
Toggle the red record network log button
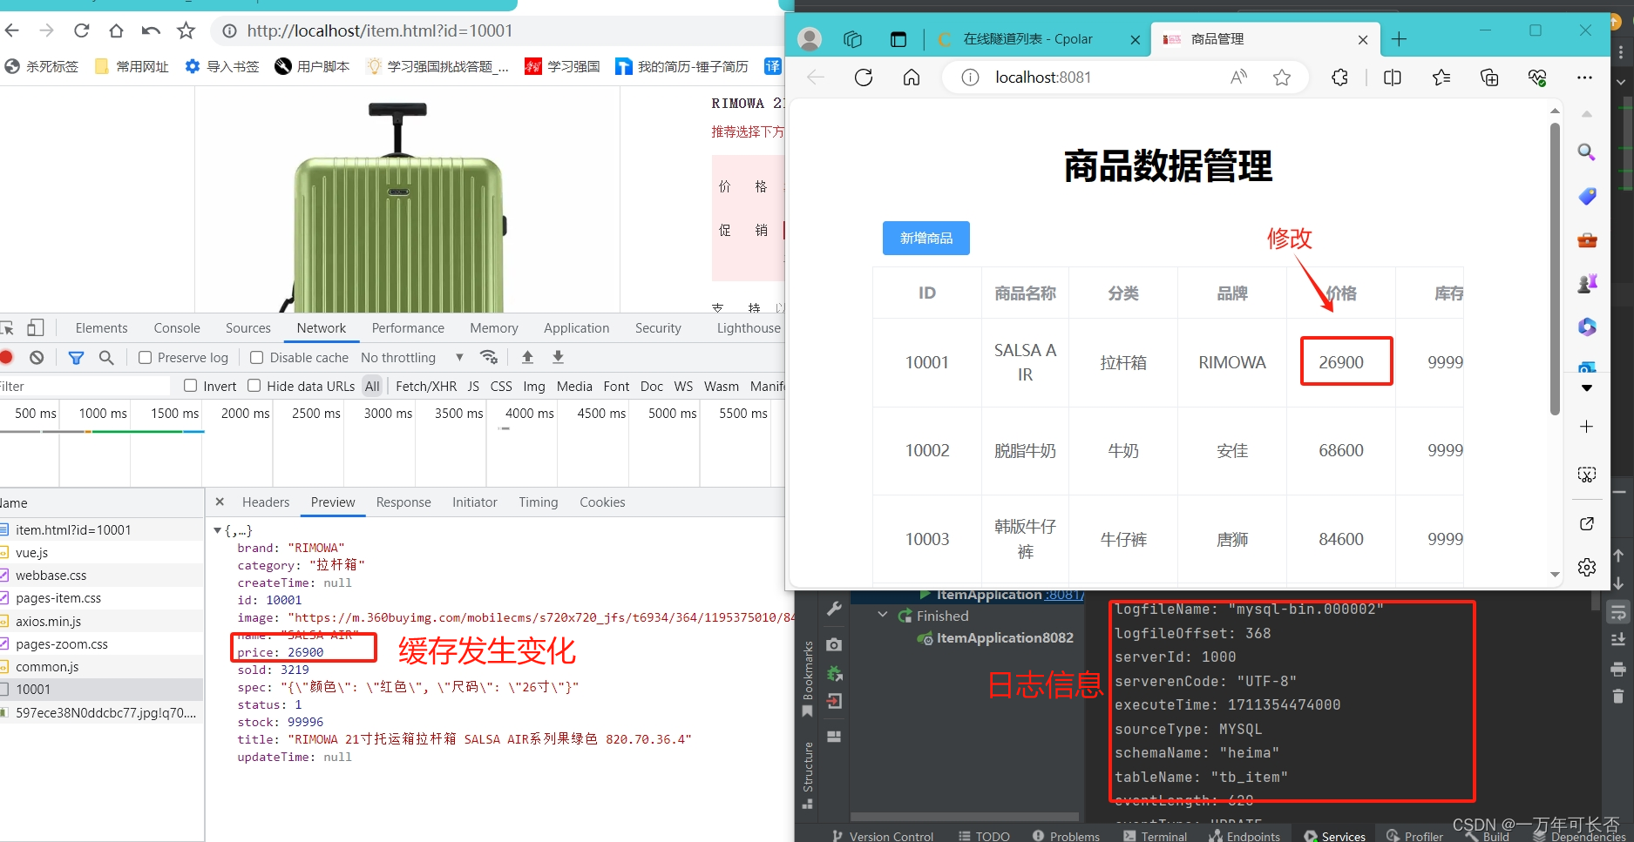pyautogui.click(x=7, y=357)
